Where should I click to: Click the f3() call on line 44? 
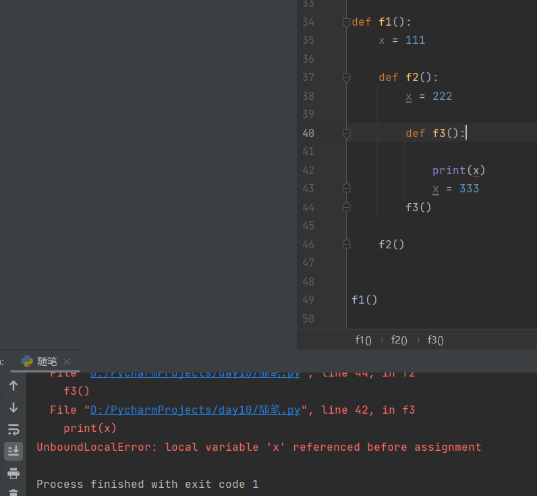pos(418,208)
